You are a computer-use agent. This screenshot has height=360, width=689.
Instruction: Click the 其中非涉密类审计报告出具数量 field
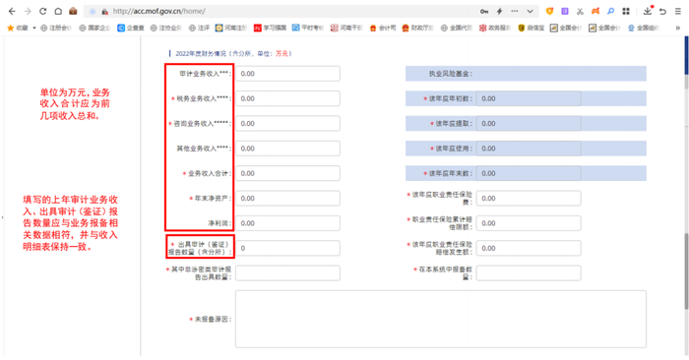[x=287, y=273]
